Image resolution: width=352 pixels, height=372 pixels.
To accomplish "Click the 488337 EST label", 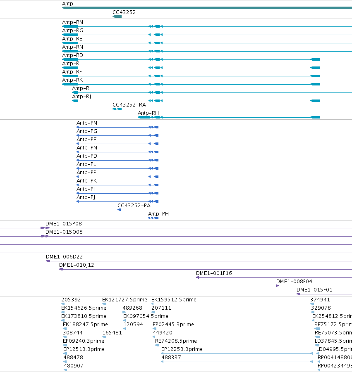I will (171, 358).
